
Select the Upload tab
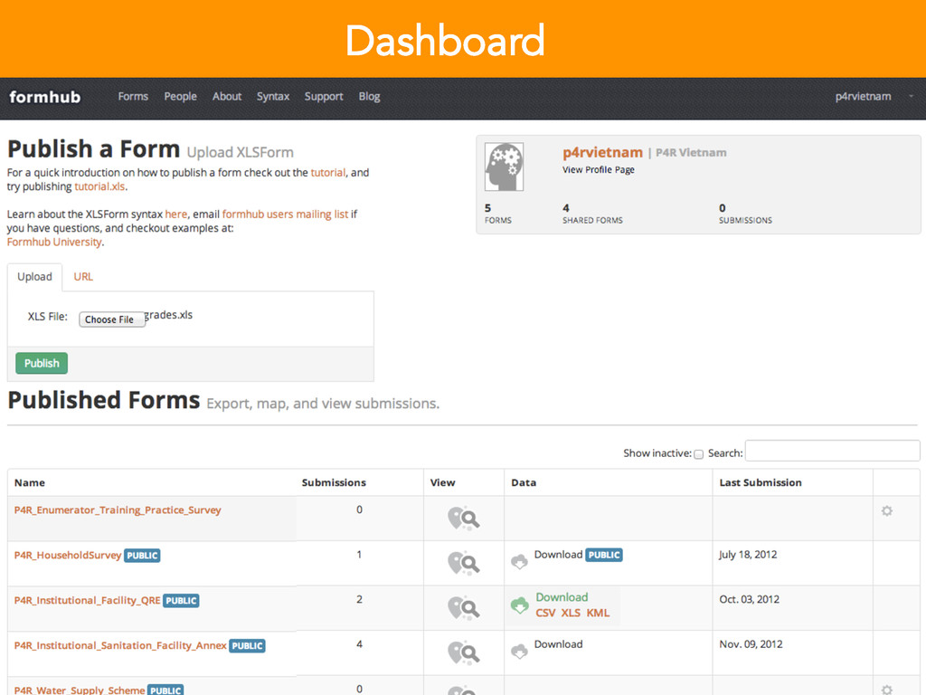[x=35, y=277]
